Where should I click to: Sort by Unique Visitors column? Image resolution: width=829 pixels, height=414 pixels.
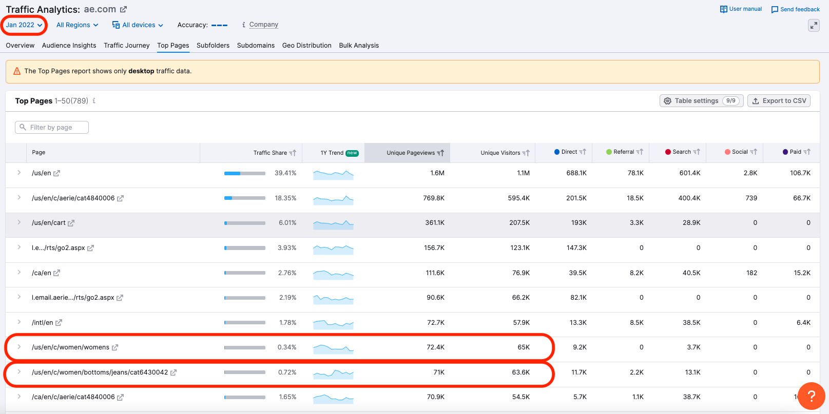pyautogui.click(x=505, y=153)
